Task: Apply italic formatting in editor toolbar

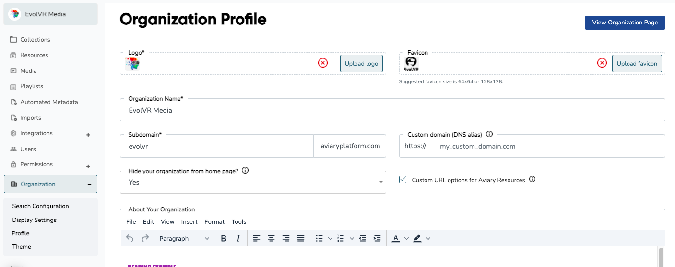Action: [x=238, y=238]
